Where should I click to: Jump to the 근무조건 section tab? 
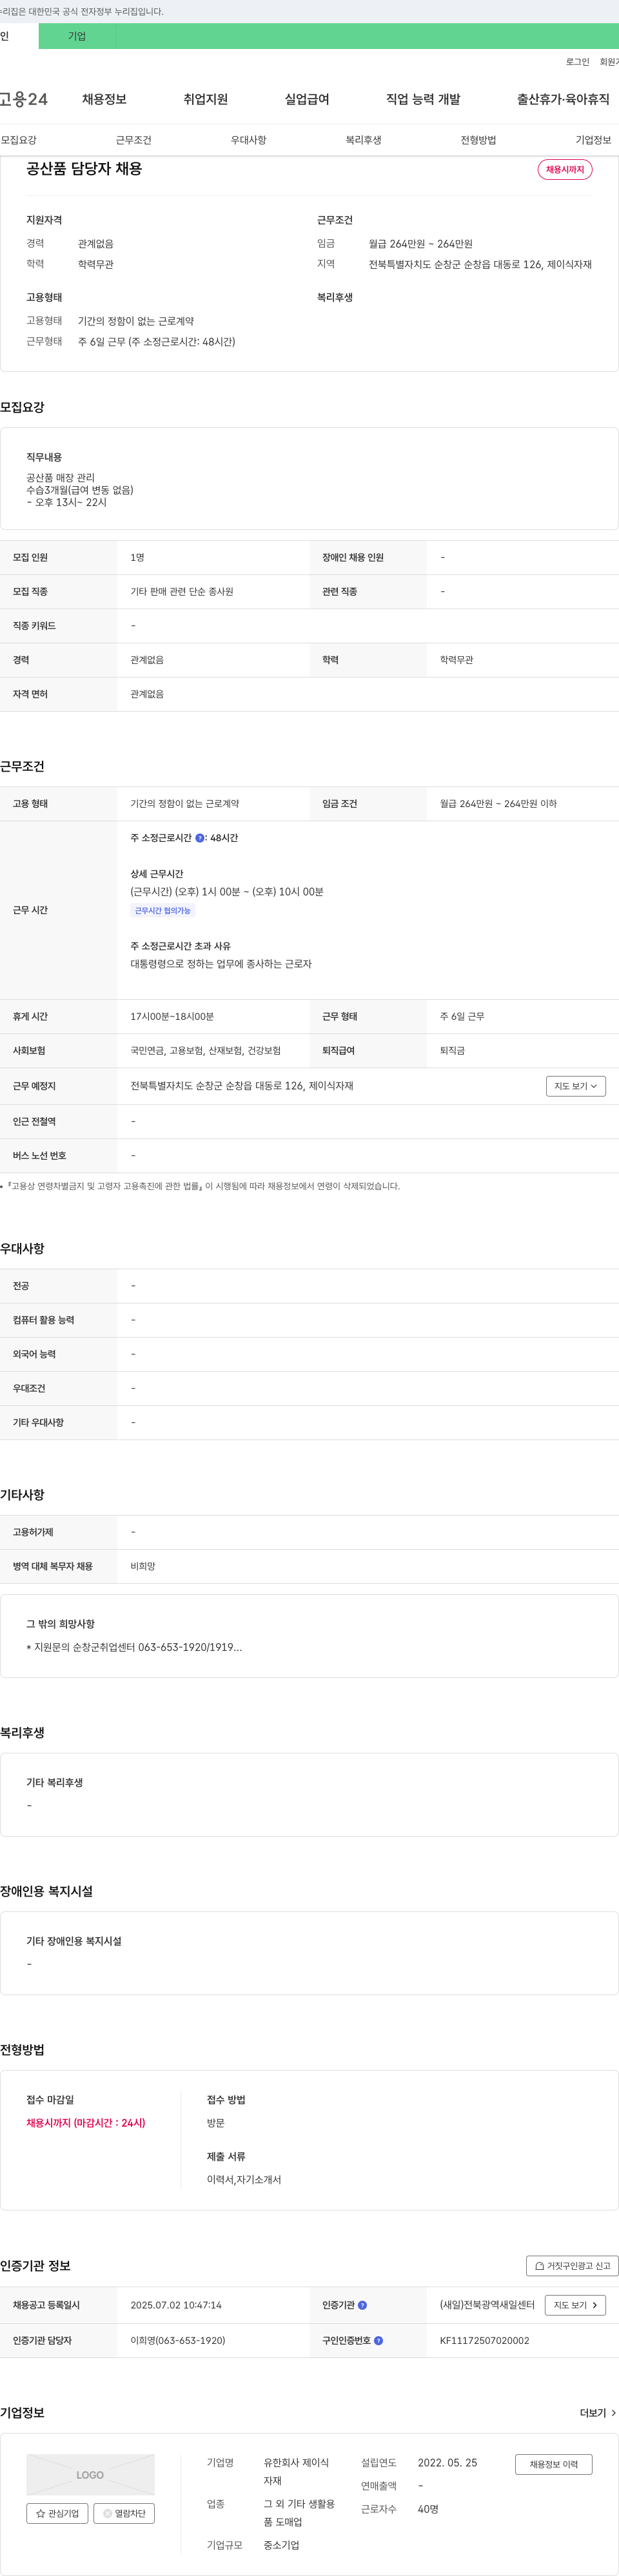(x=133, y=140)
